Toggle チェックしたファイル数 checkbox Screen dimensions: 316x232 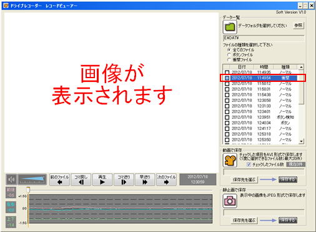pos(249,164)
